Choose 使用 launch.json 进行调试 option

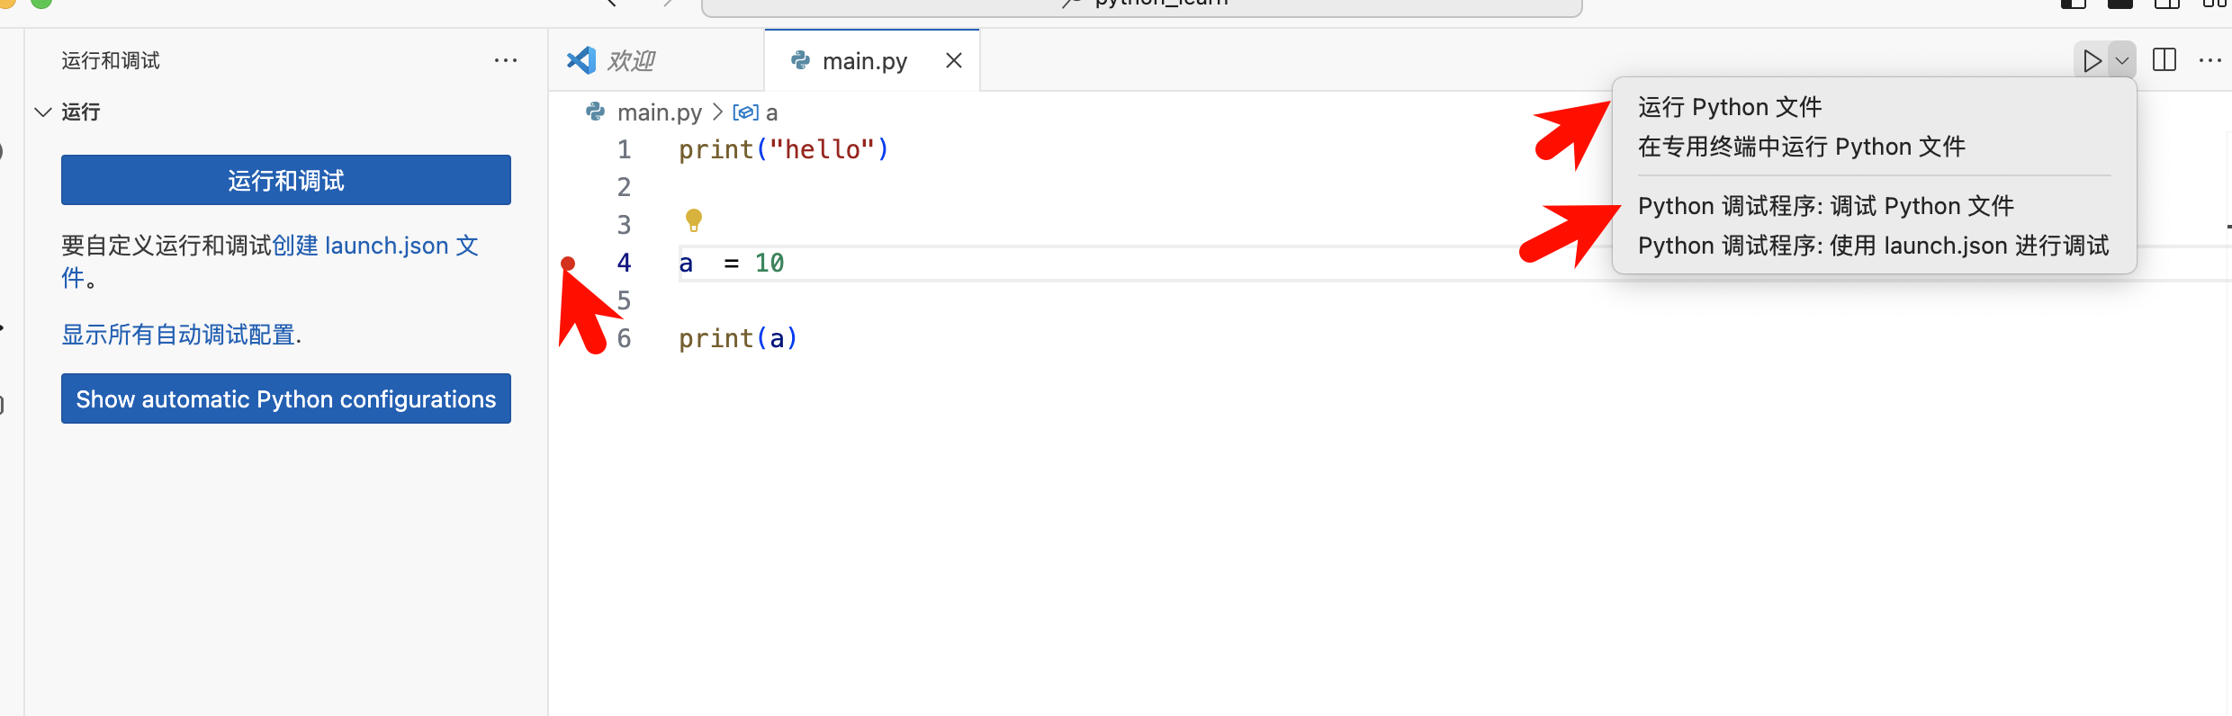point(1873,246)
